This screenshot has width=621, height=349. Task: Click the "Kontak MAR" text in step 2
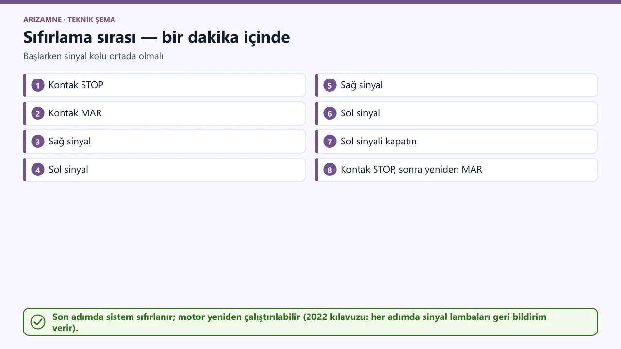75,113
